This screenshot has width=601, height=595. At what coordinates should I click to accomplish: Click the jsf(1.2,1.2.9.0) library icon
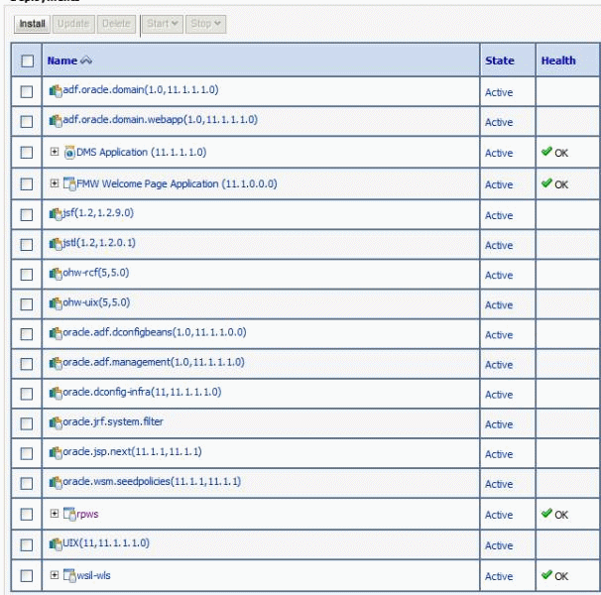(56, 214)
